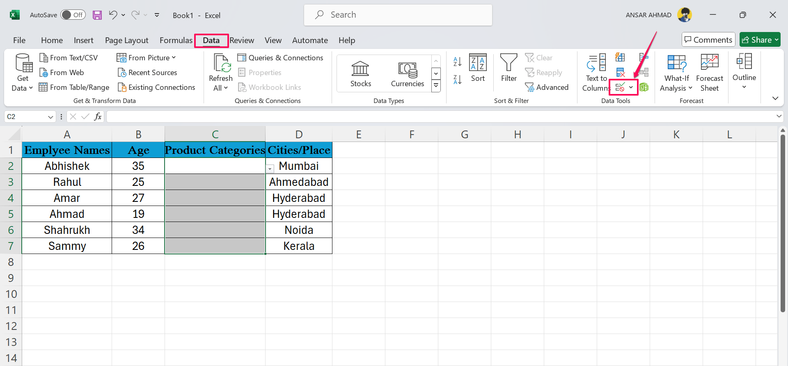Select the cell containing Ahmedabad
Screen dimensions: 788x366
click(x=299, y=182)
